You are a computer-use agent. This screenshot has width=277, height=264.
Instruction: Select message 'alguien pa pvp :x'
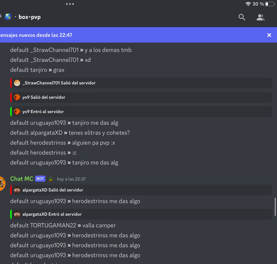(63, 142)
